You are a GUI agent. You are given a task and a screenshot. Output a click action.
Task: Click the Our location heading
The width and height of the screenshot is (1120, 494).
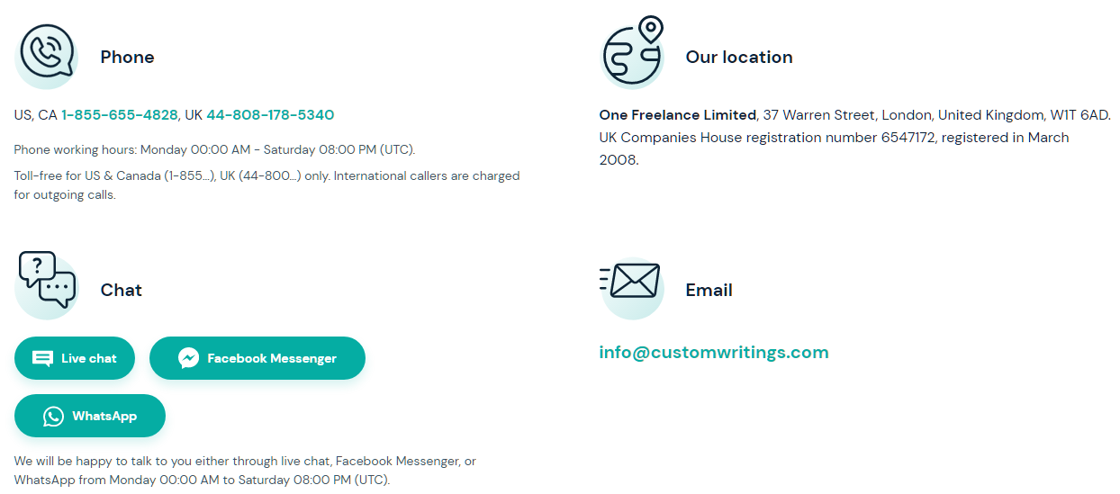(x=739, y=57)
